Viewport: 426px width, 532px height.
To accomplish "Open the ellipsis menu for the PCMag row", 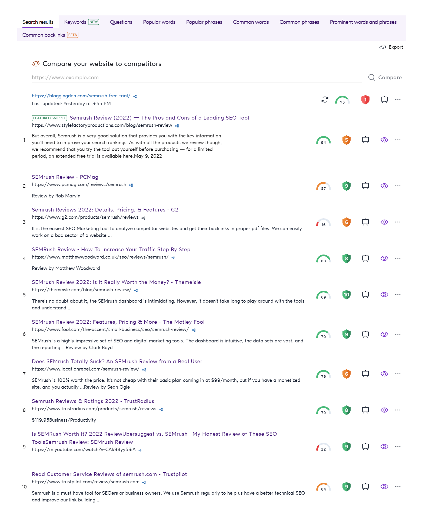I will pos(398,186).
